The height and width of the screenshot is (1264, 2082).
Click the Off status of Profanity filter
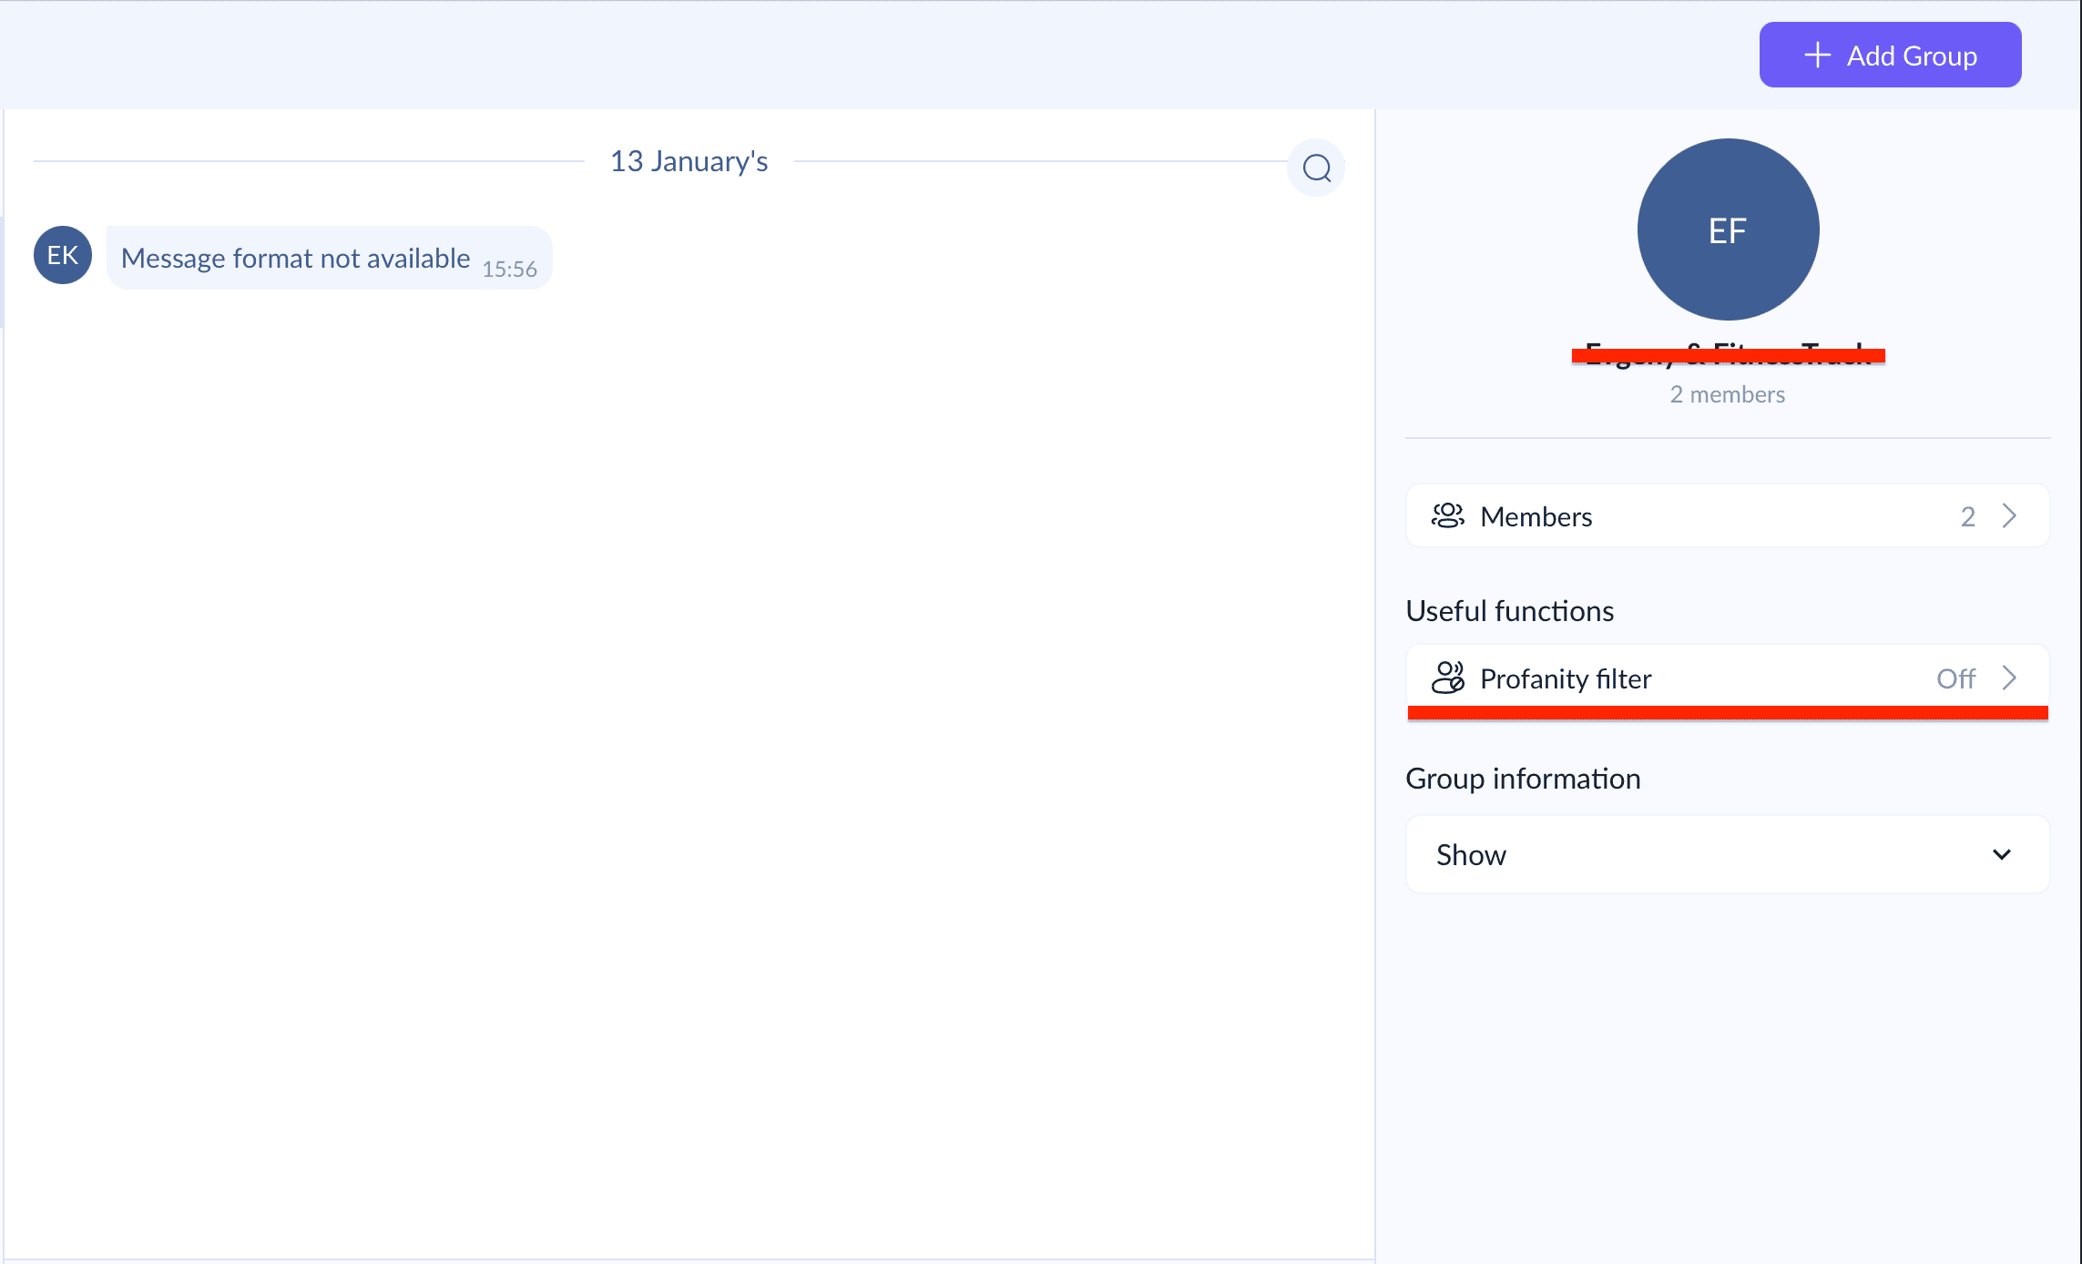(1955, 678)
